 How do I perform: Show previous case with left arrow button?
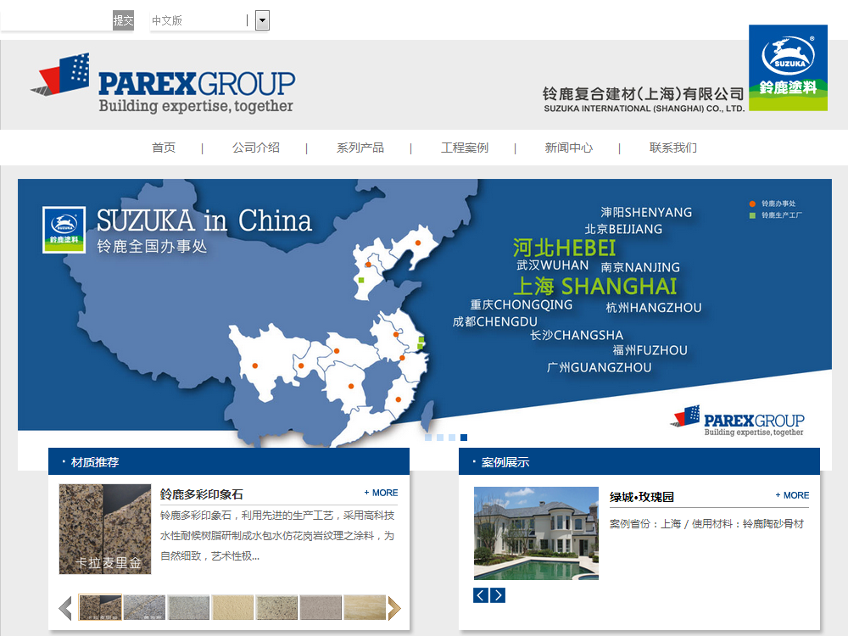pyautogui.click(x=481, y=595)
